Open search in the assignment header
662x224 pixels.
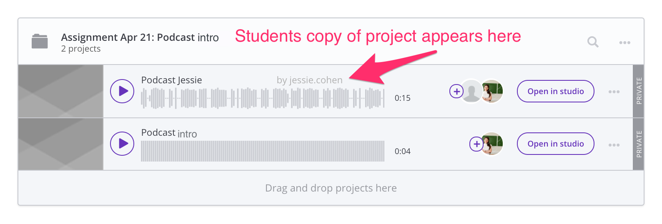(x=593, y=42)
